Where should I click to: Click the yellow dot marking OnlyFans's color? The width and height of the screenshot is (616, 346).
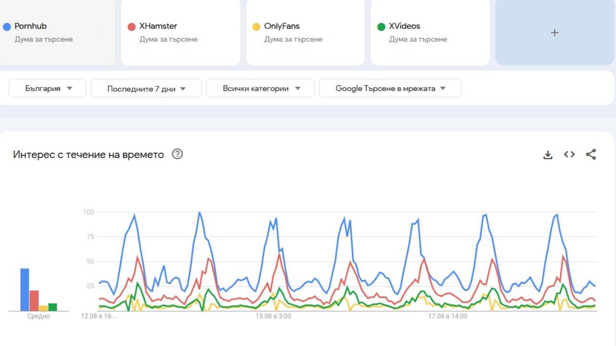pos(256,26)
